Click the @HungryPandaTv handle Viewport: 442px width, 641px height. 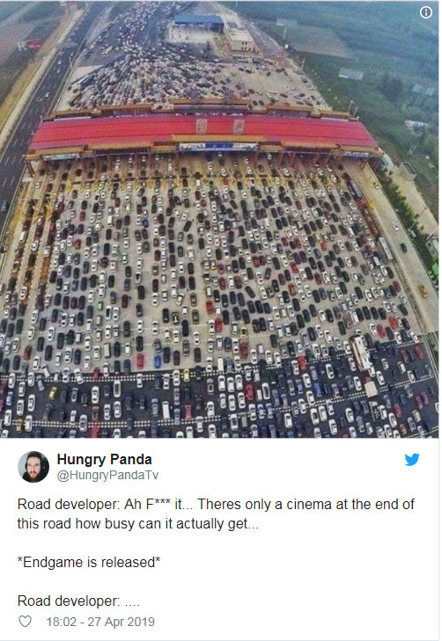107,475
